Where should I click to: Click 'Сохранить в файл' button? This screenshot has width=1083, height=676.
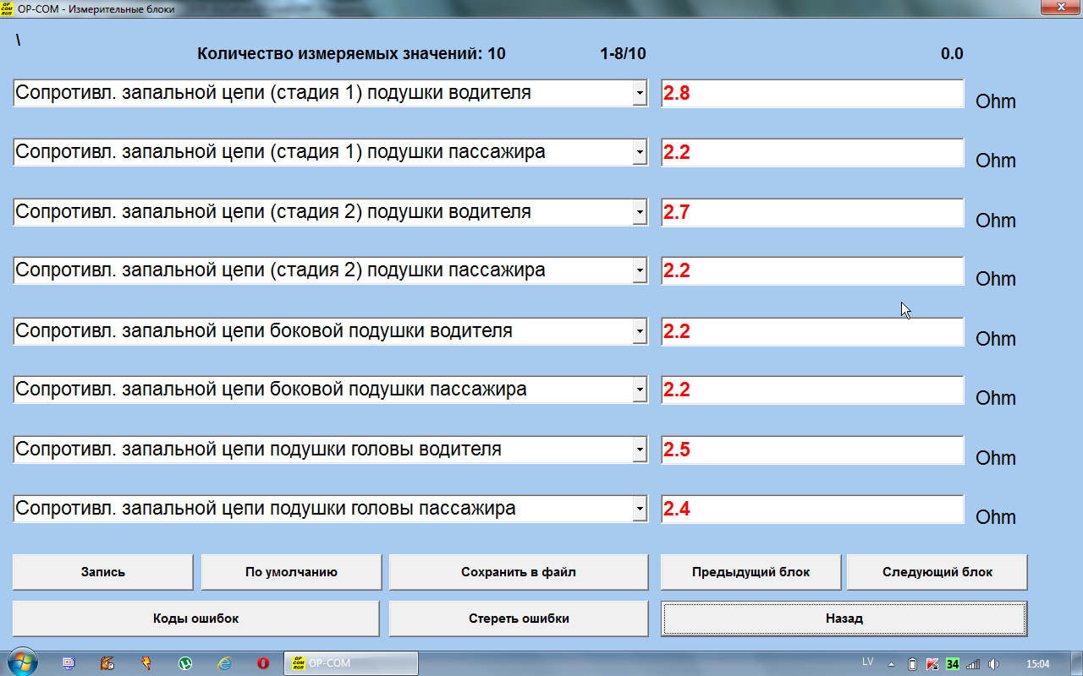518,572
